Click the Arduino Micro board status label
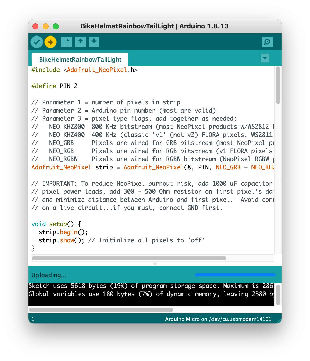310x361 pixels. [x=218, y=319]
